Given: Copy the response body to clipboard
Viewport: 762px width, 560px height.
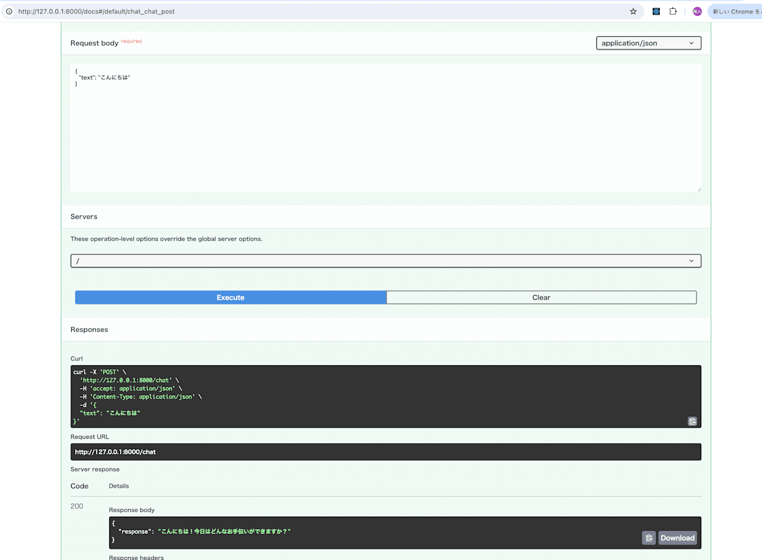Looking at the screenshot, I should click(648, 538).
